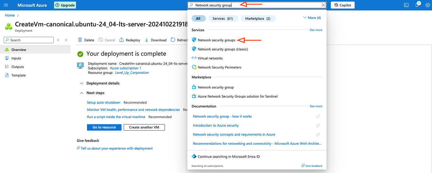Click the Home breadcrumb link
432x173 pixels.
click(10, 15)
